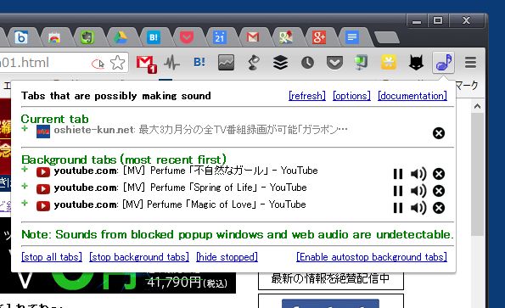The height and width of the screenshot is (308, 505).
Task: Close the Perfume Spring of Life tab entry
Action: coord(439,191)
